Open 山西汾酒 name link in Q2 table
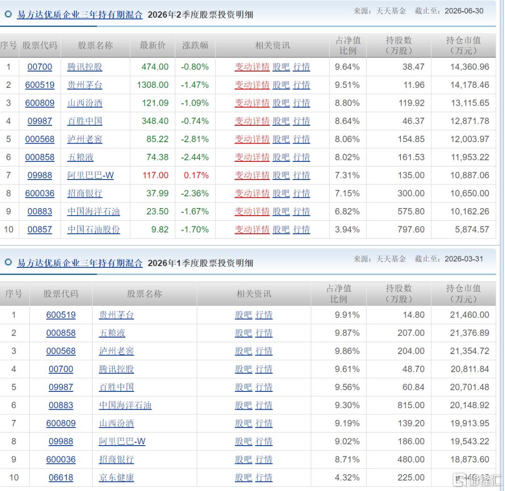This screenshot has width=505, height=491. coord(85,103)
